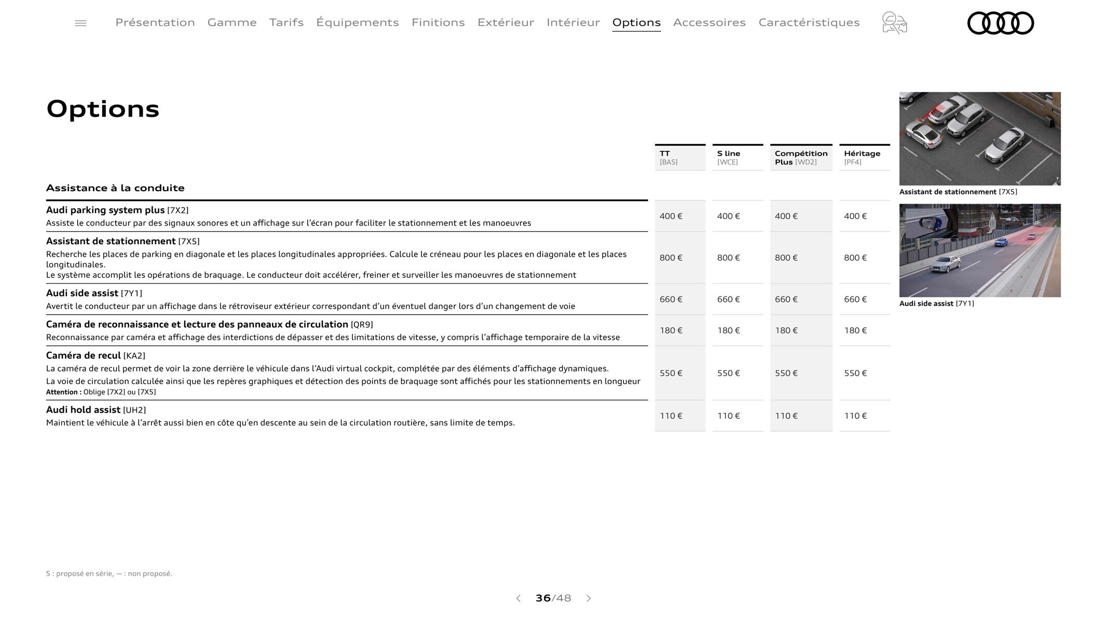Image resolution: width=1107 pixels, height=622 pixels.
Task: Click 180 € price in Compétition Plus column
Action: click(786, 330)
